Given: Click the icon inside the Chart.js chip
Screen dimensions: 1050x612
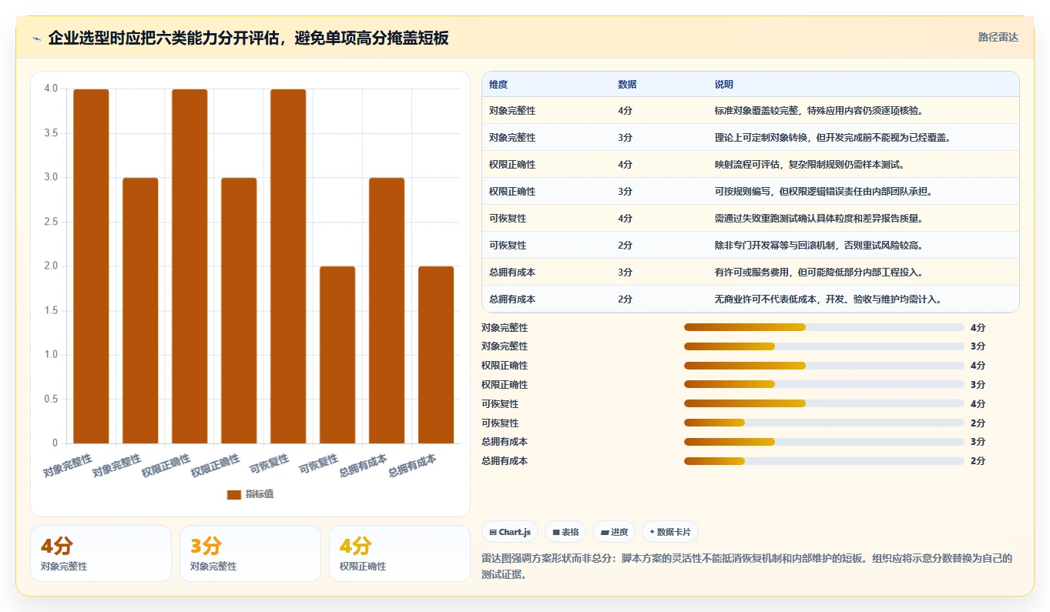Looking at the screenshot, I should click(493, 532).
